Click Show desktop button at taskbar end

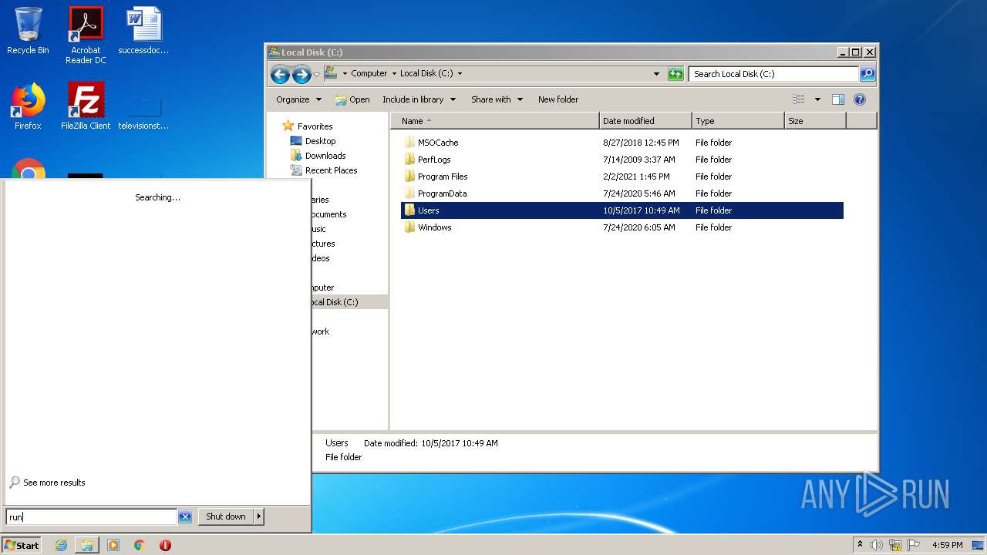979,545
